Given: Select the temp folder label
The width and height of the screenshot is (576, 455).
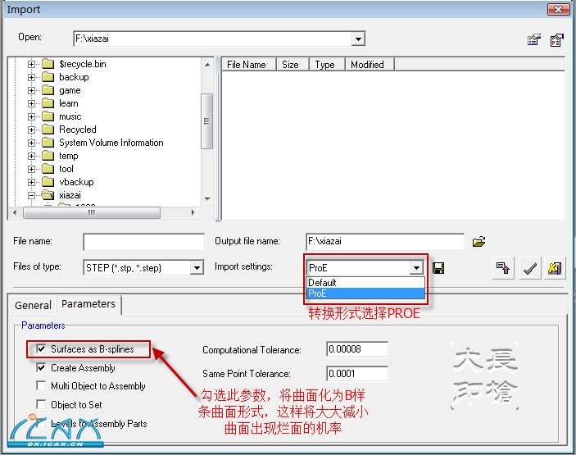Looking at the screenshot, I should pos(69,156).
